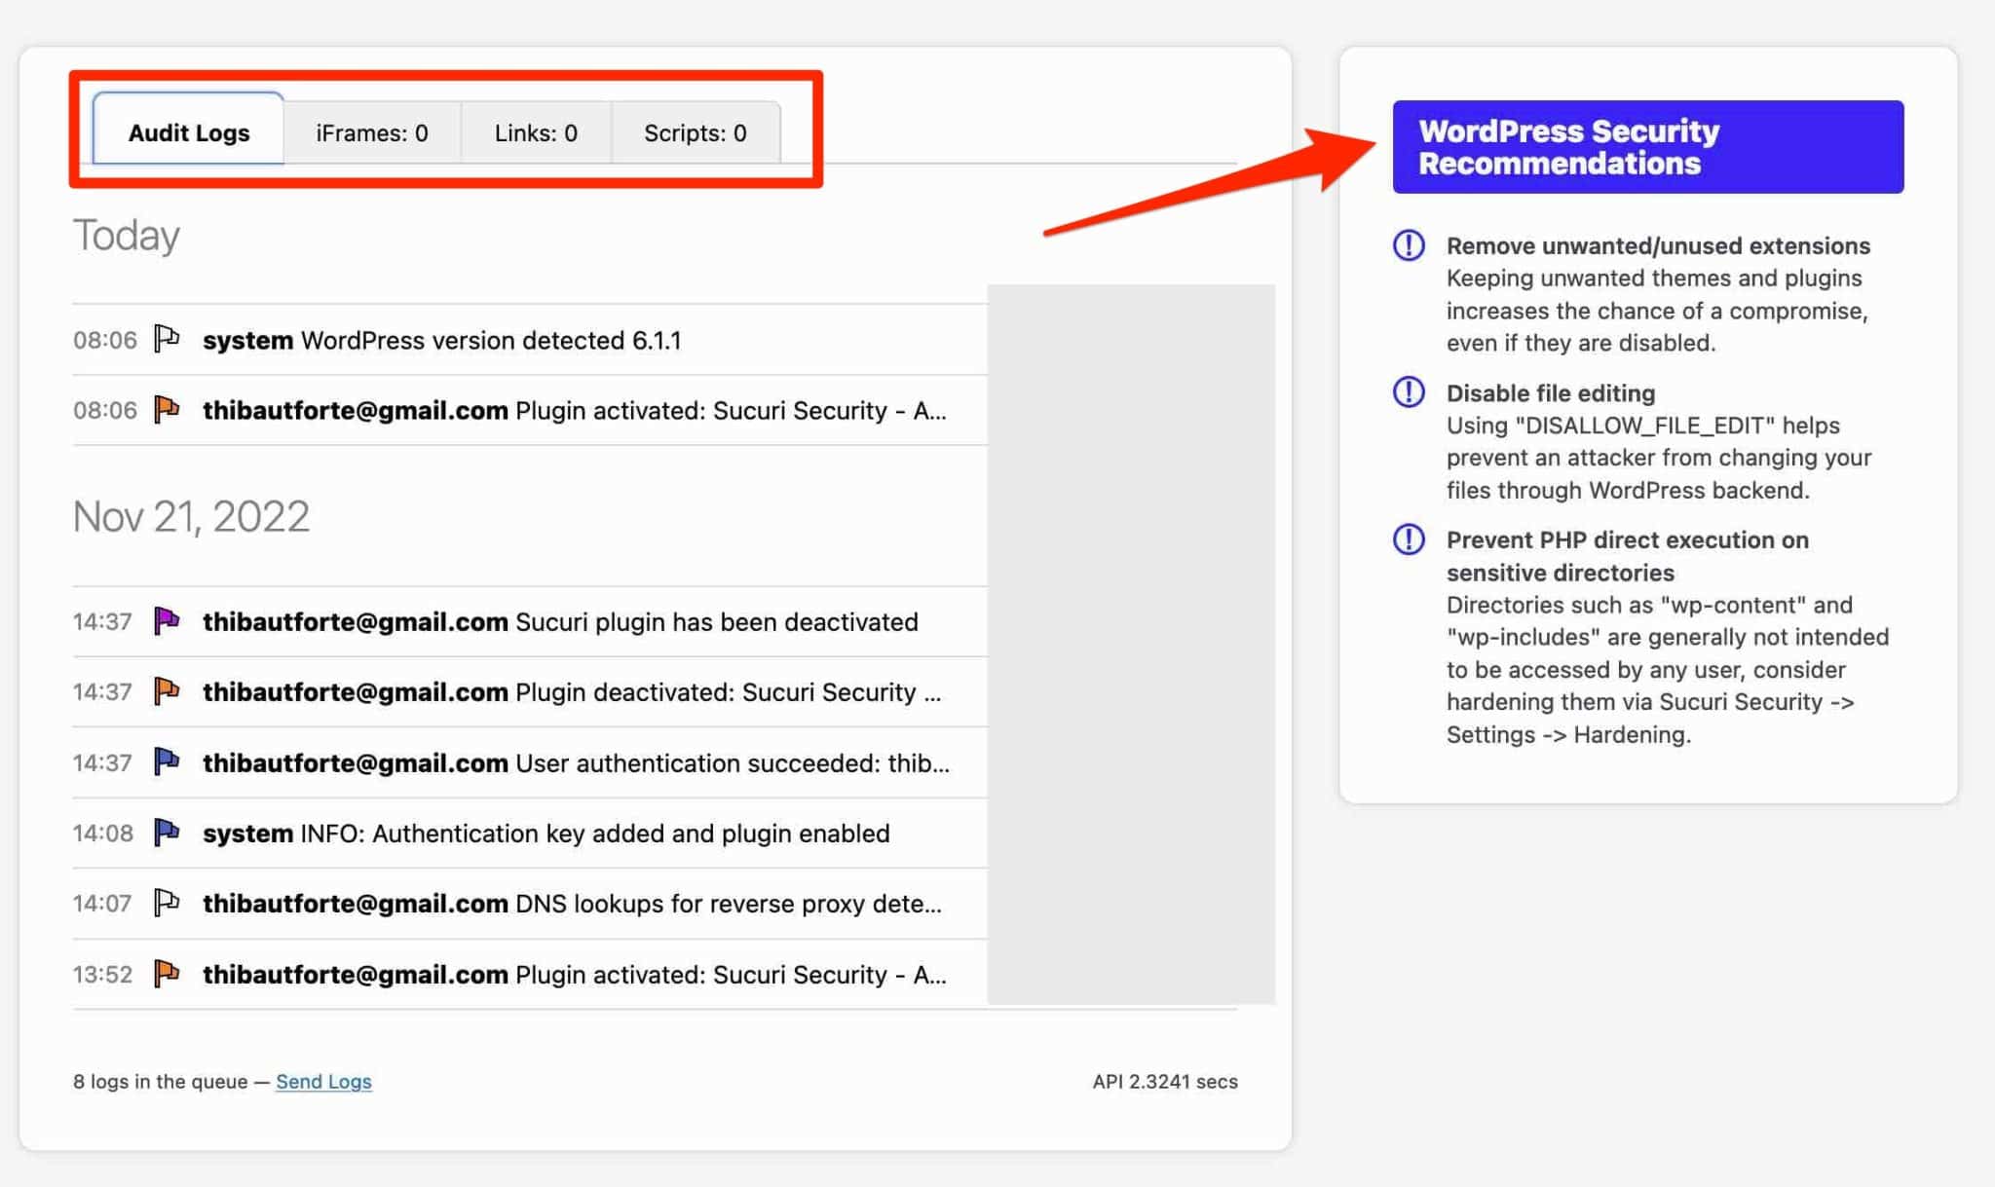Click the 'Remove unwanted/unused extensions' heading
The image size is (1995, 1187).
(1658, 245)
